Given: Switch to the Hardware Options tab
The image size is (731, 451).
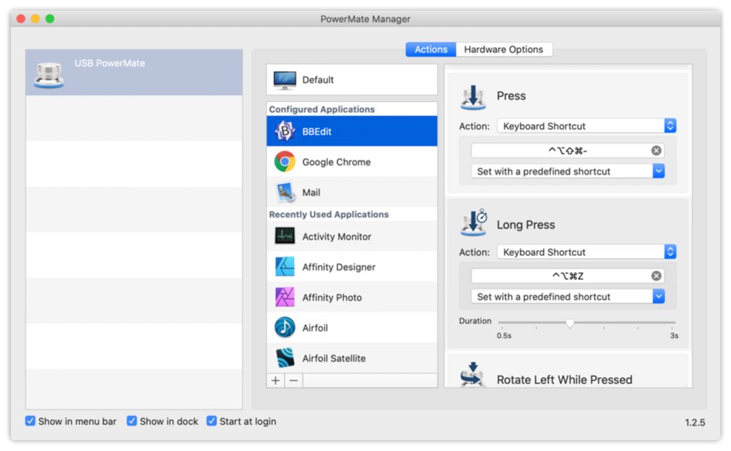Looking at the screenshot, I should [x=504, y=49].
